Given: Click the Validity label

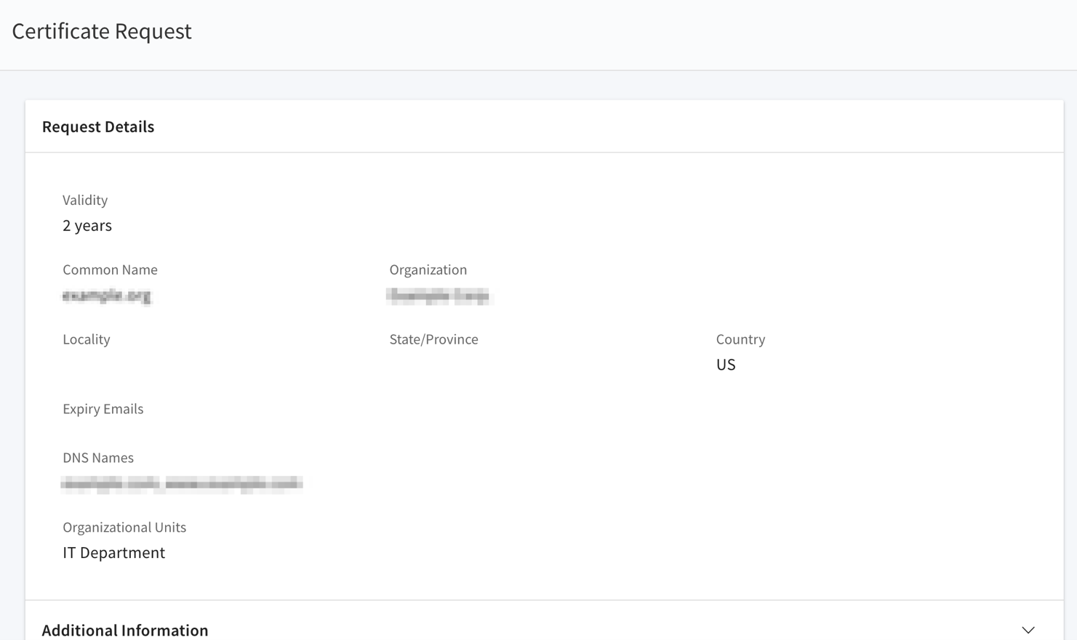Looking at the screenshot, I should point(85,200).
